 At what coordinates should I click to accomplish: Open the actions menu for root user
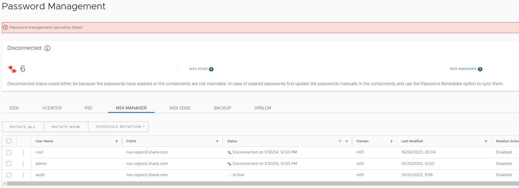tap(23, 153)
